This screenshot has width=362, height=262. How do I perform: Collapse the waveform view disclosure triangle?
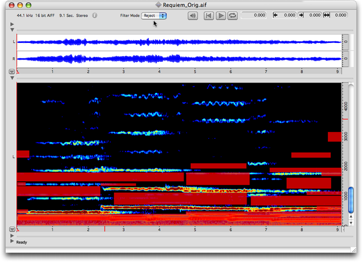click(x=12, y=29)
